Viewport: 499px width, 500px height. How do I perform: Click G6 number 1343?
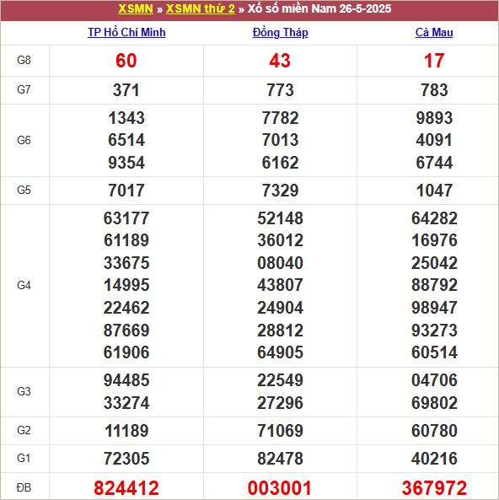126,118
